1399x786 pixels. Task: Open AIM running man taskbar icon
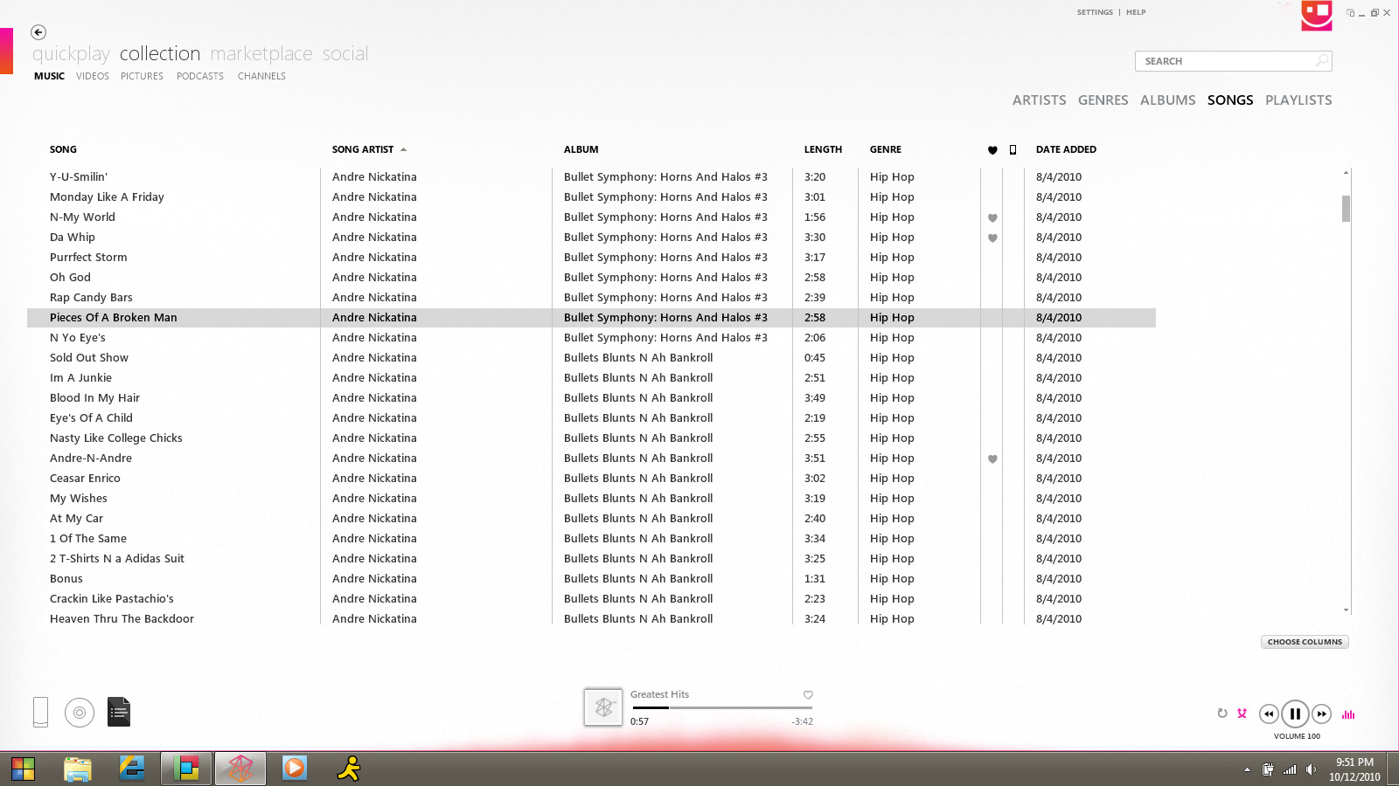(x=349, y=769)
